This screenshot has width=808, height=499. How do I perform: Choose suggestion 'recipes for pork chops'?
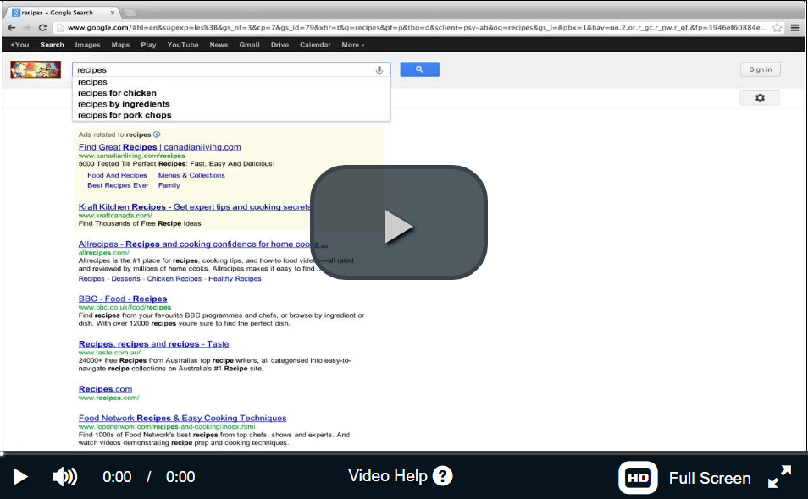(231, 115)
